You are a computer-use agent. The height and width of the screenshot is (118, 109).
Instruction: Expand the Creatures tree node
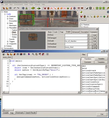[8, 16]
